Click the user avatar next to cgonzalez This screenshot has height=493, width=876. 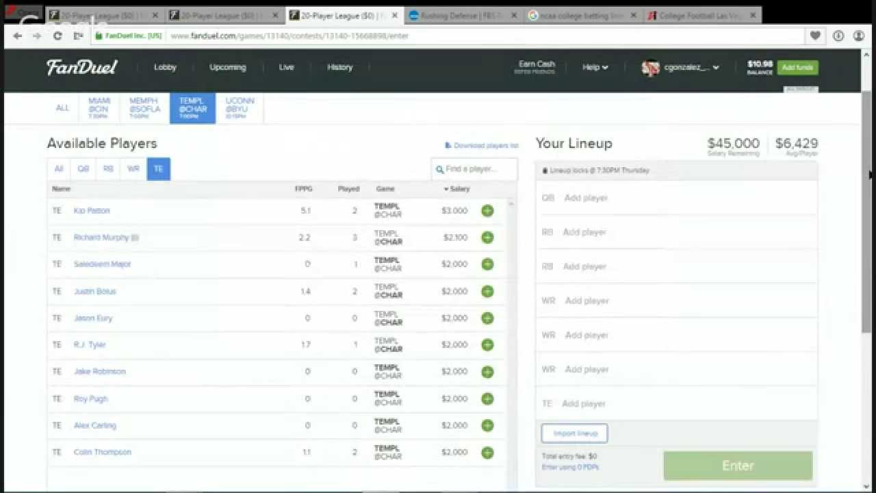tap(650, 68)
